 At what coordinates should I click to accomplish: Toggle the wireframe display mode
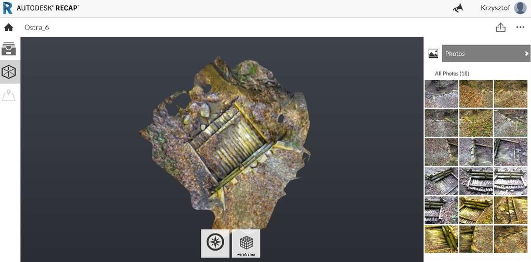click(x=246, y=243)
